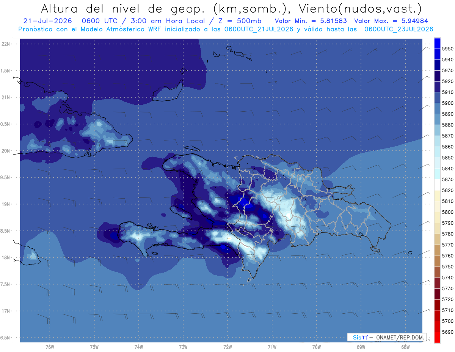
Task: Click the brightest blue swatch above 5950
Action: (437, 43)
